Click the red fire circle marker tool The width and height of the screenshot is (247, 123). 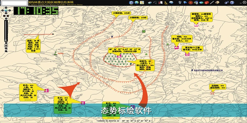[x=191, y=3]
